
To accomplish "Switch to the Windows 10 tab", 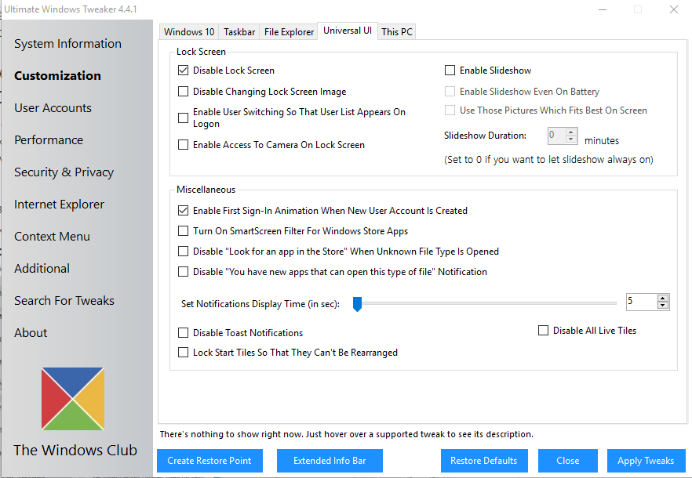I will pos(189,32).
